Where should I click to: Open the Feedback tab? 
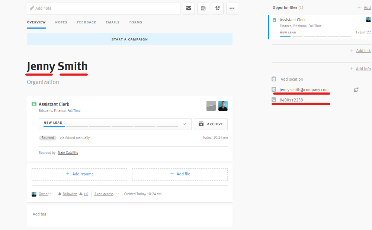[87, 22]
